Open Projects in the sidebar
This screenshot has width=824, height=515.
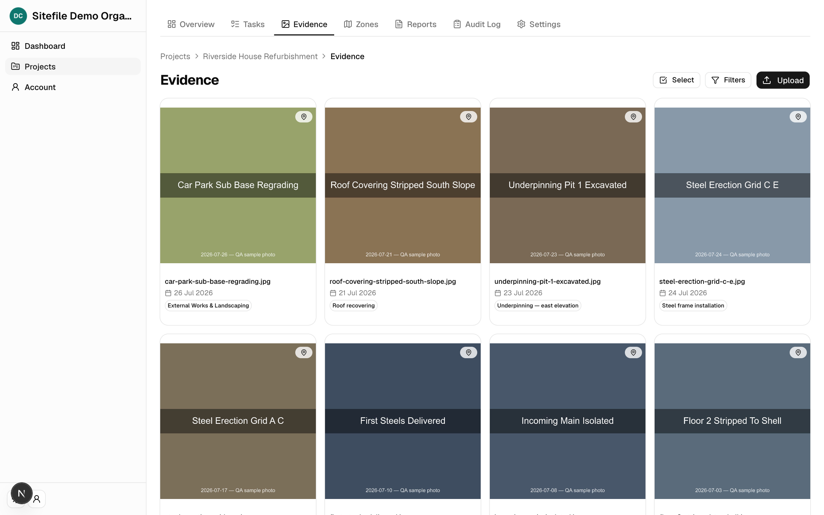tap(73, 67)
